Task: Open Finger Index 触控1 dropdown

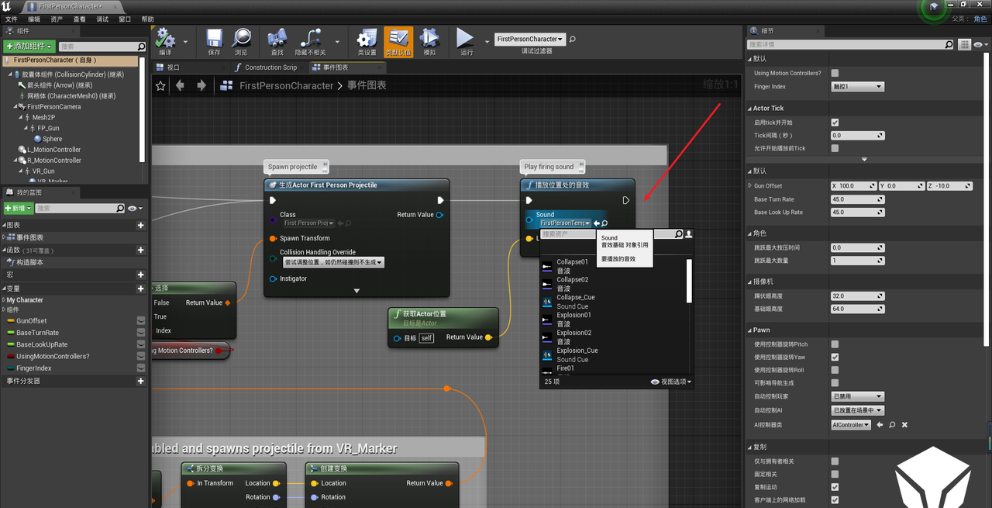Action: click(x=857, y=87)
